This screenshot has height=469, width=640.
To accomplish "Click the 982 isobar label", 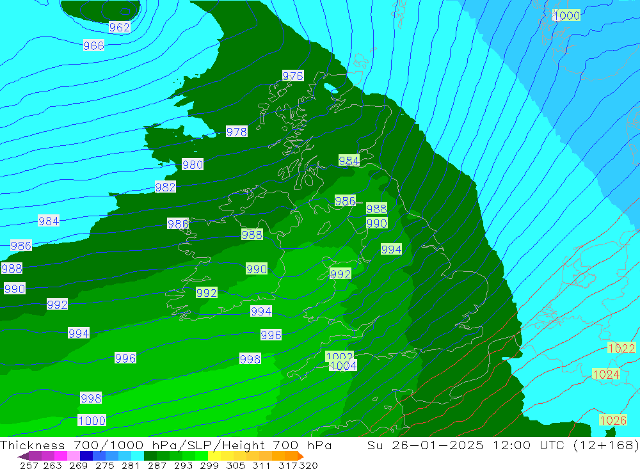I will tap(165, 187).
